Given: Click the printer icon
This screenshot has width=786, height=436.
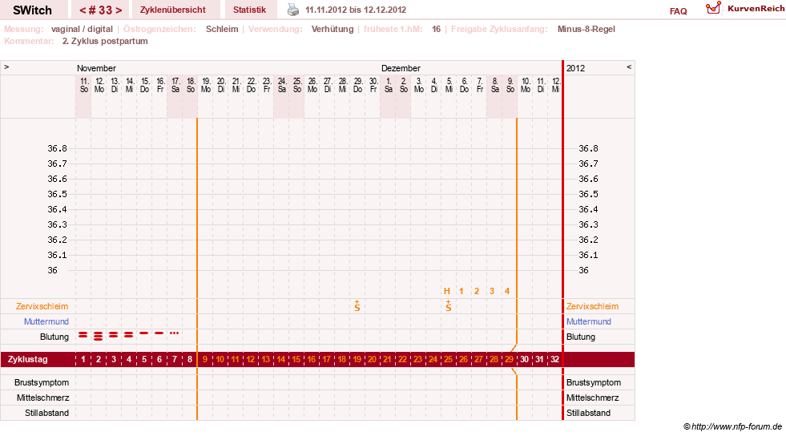Looking at the screenshot, I should [293, 10].
